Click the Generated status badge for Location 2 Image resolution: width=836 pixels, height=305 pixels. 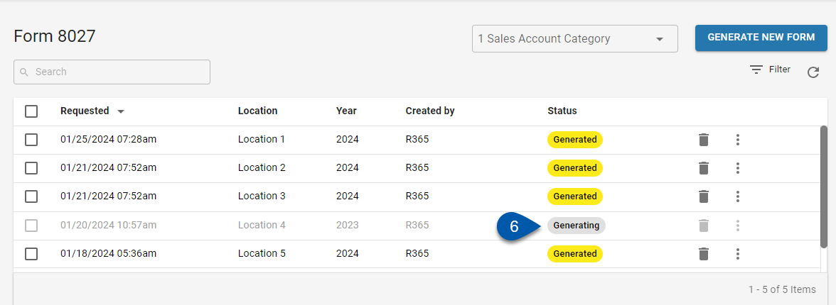coord(574,168)
